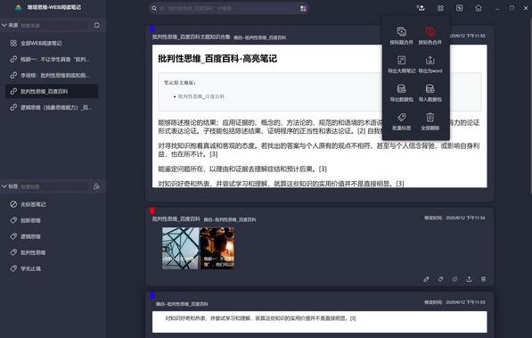Open source '钱颖一：不让学生具备...'
Screen dimensions: 532x338
click(x=52, y=59)
